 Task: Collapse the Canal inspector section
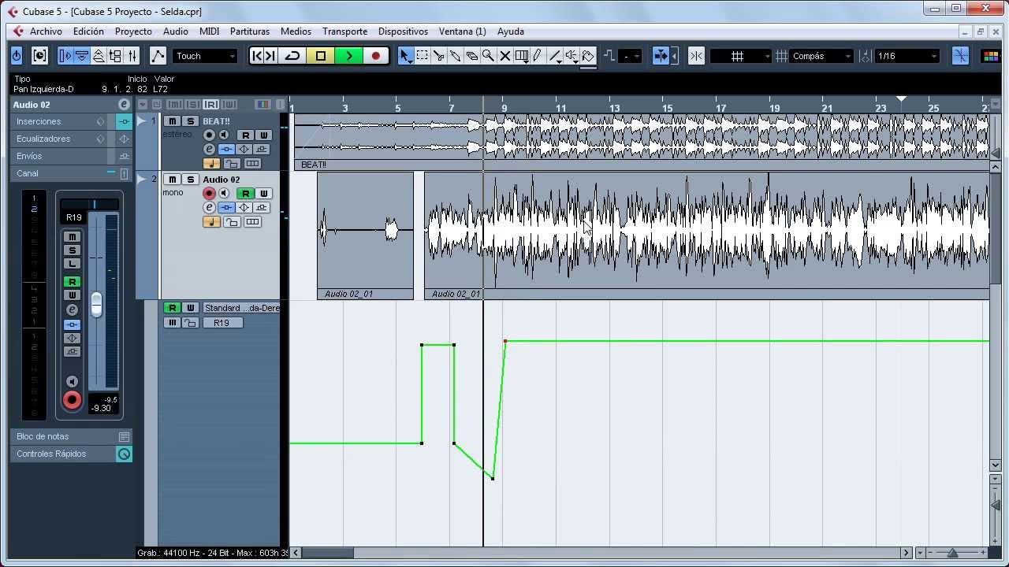point(72,173)
